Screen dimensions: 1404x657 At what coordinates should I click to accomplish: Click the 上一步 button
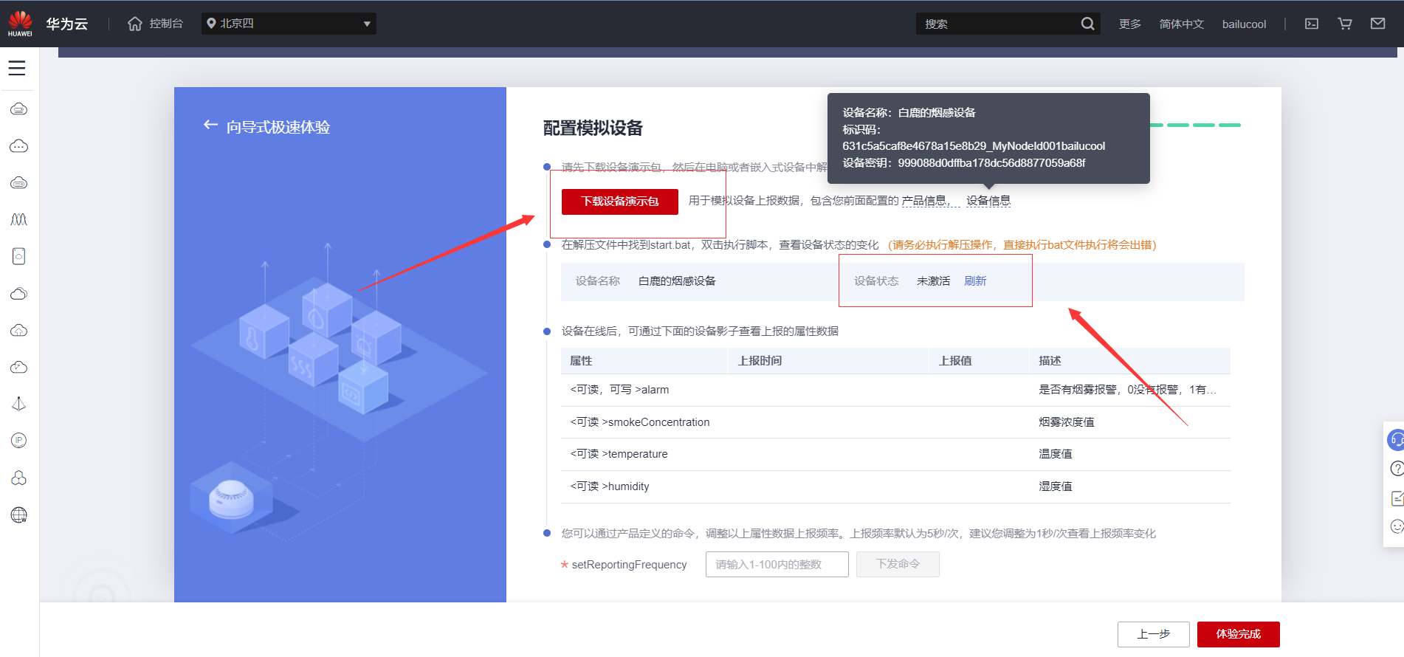pyautogui.click(x=1153, y=634)
